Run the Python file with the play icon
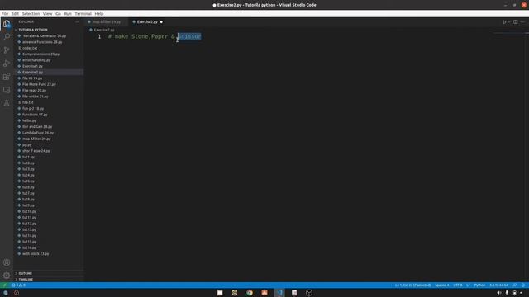This screenshot has height=297, width=529. (x=504, y=22)
